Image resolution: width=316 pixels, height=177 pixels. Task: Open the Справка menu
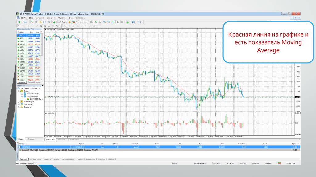(81, 18)
